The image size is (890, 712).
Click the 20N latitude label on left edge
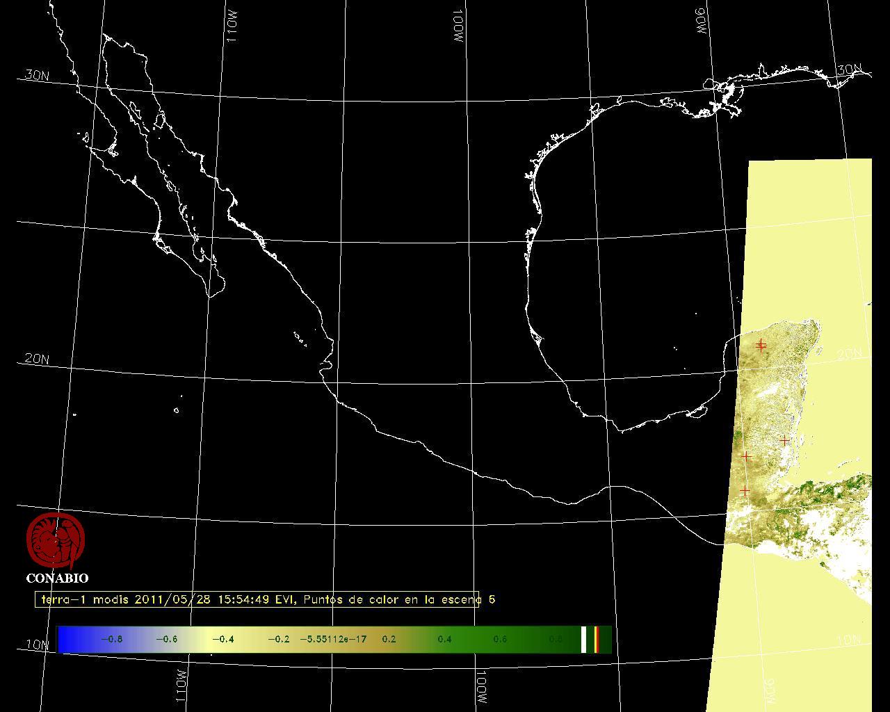click(x=37, y=359)
